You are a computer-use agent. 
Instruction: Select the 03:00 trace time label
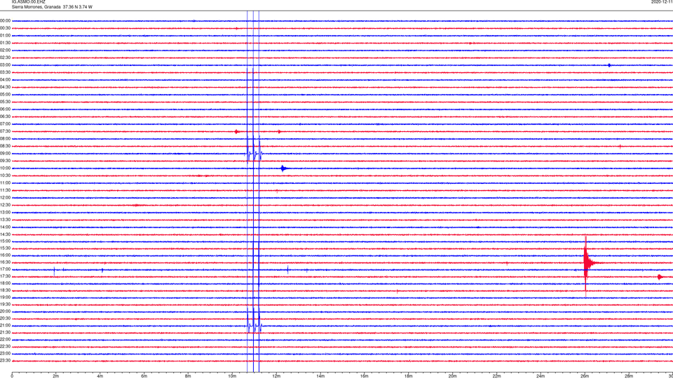(x=5, y=65)
